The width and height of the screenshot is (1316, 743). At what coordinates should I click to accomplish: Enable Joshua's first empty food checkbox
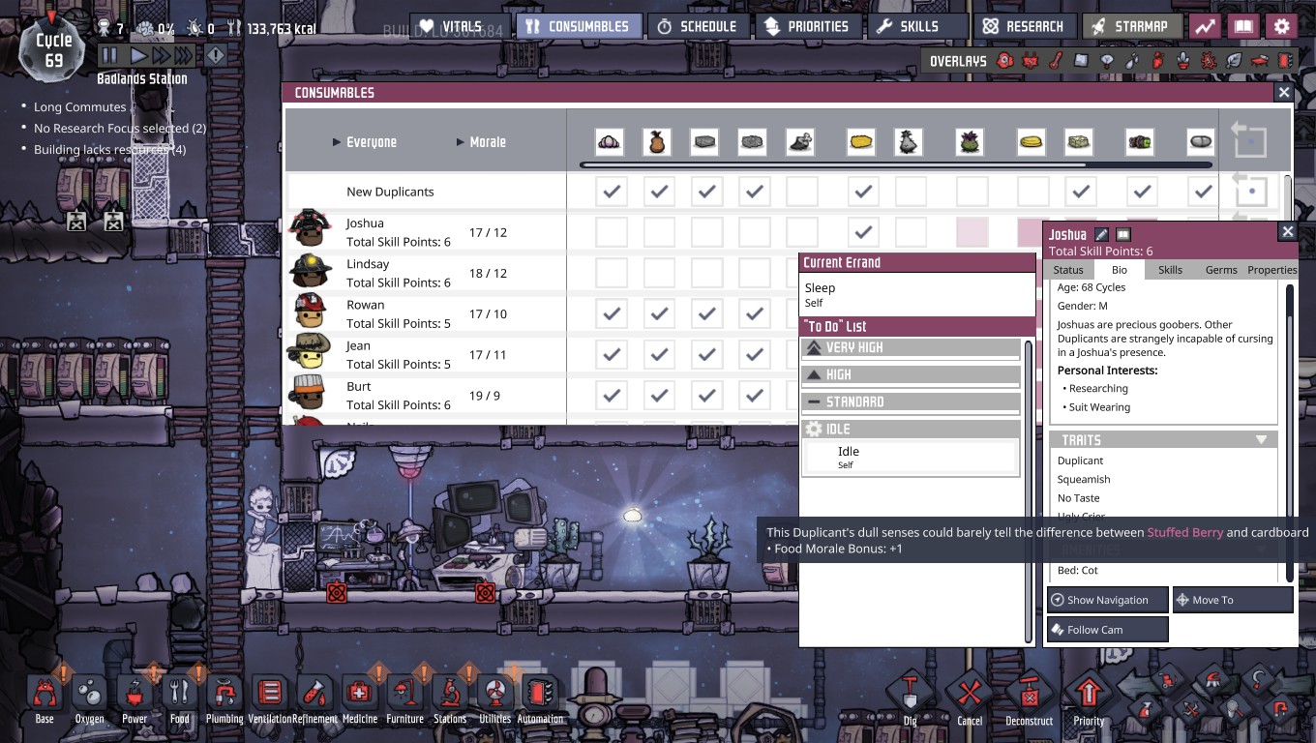(x=612, y=232)
